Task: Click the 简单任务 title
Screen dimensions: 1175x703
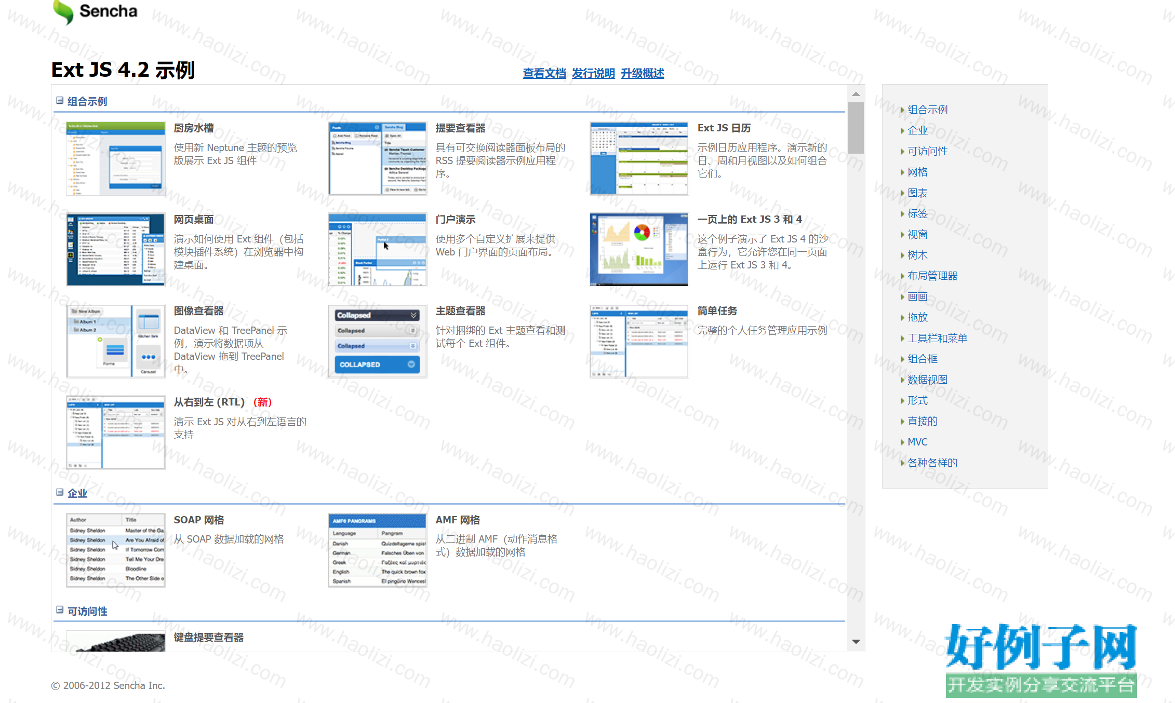Action: (x=717, y=311)
